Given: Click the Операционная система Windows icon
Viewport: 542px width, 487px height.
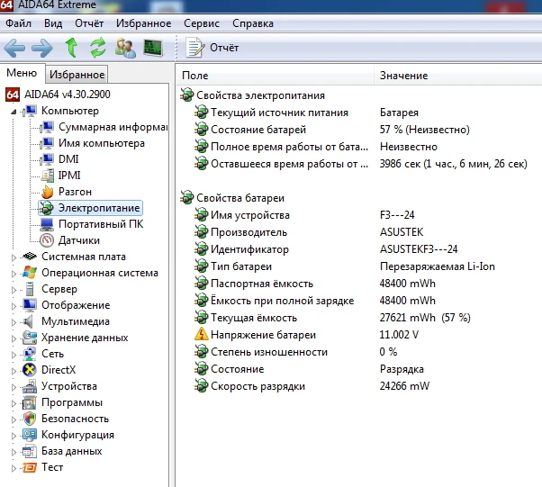Looking at the screenshot, I should tap(30, 273).
